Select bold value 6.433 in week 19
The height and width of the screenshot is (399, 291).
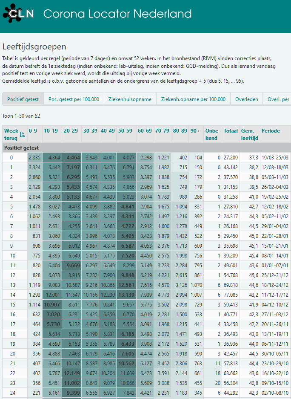tap(126, 344)
